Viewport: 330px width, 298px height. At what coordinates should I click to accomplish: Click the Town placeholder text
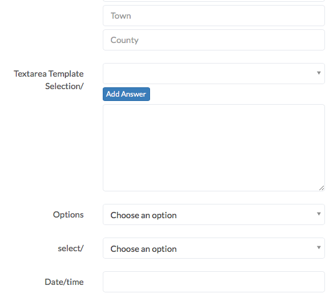(x=121, y=16)
